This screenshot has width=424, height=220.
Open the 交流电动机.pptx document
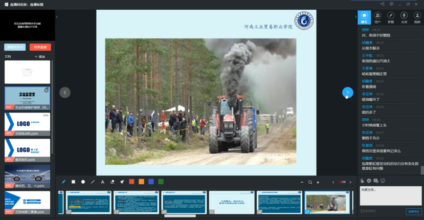(27, 124)
